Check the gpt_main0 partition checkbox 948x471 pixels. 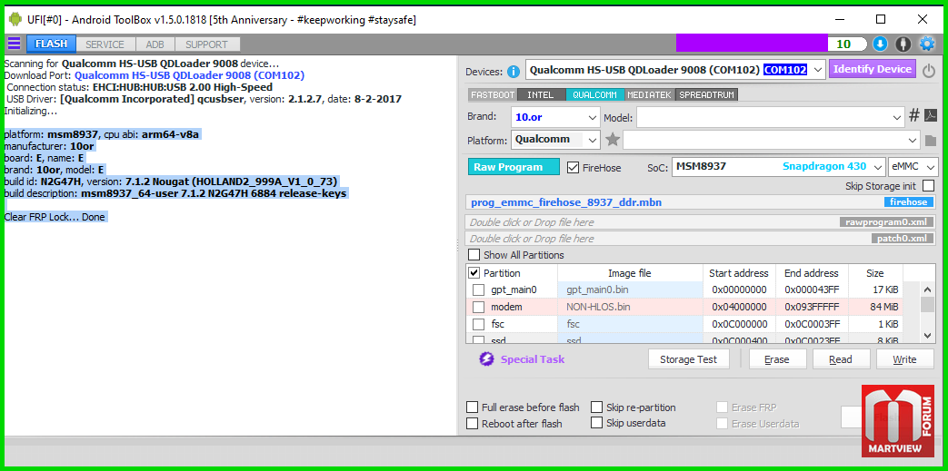(478, 289)
